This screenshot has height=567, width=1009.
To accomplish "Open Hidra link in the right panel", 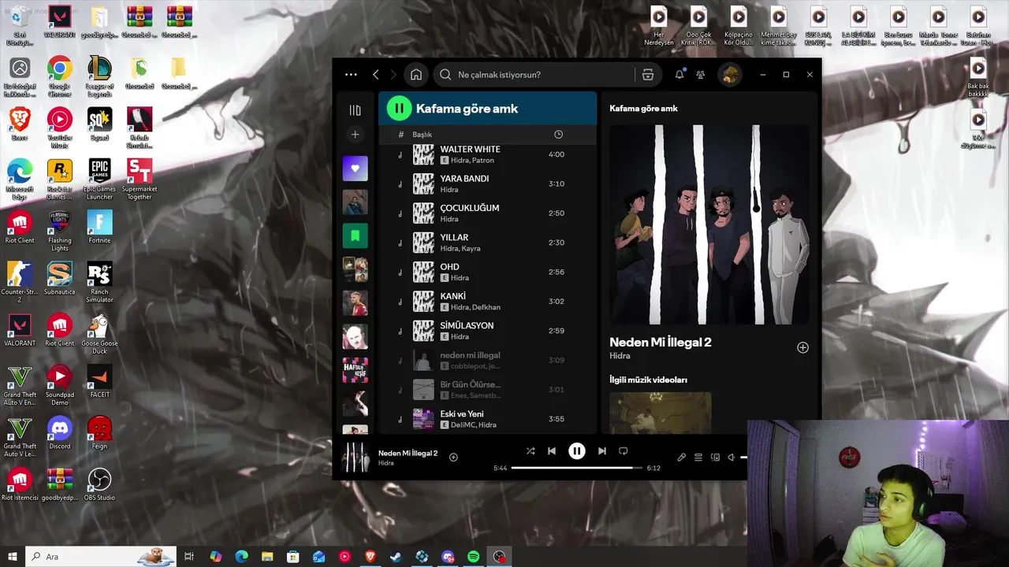I will (620, 356).
